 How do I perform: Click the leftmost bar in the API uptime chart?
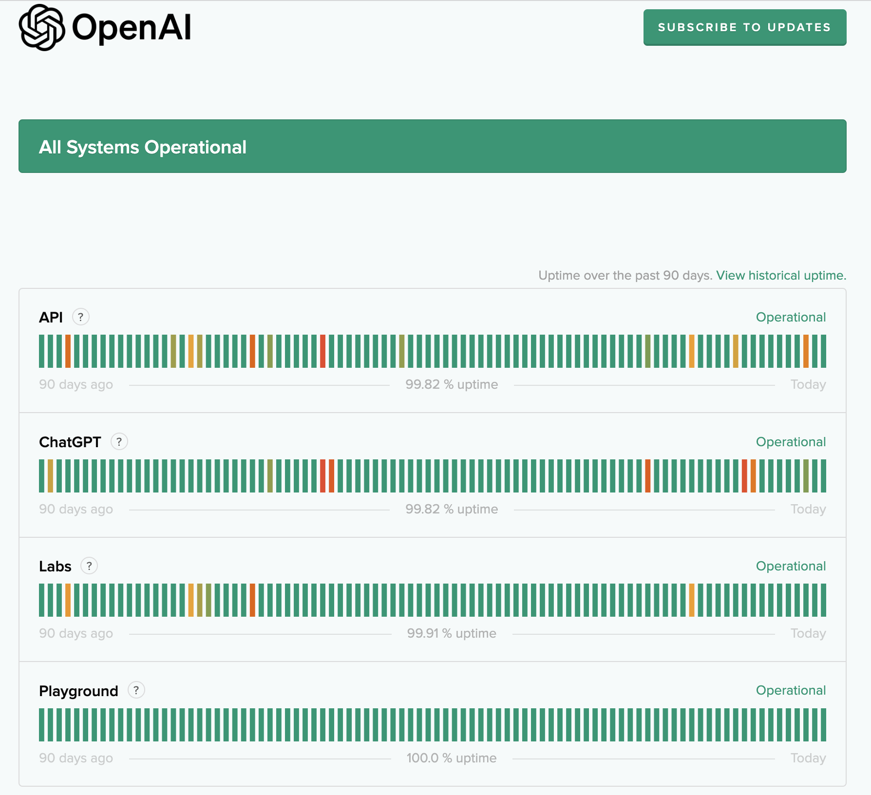(x=42, y=351)
